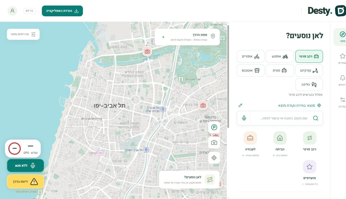Select the הליכה walking travel mode
346x199 pixels.
309,85
